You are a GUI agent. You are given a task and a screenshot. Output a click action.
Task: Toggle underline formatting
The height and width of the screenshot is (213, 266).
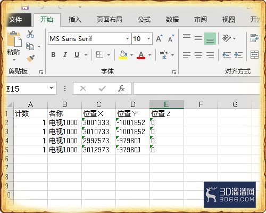click(77, 55)
